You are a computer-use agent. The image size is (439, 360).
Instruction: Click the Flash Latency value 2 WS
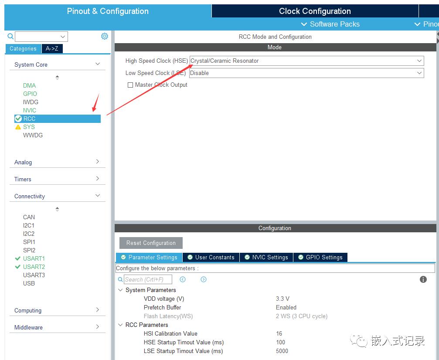tap(302, 316)
